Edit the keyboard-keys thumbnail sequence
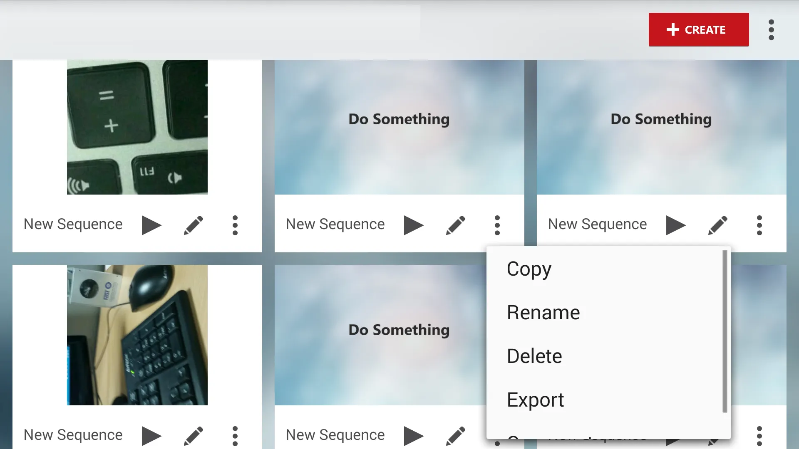Viewport: 799px width, 449px height. pyautogui.click(x=194, y=225)
